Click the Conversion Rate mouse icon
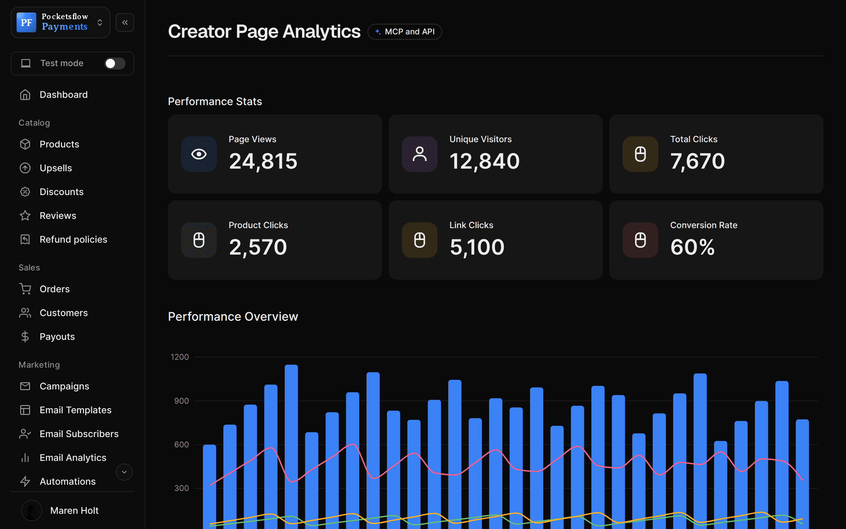This screenshot has width=846, height=529. coord(640,240)
